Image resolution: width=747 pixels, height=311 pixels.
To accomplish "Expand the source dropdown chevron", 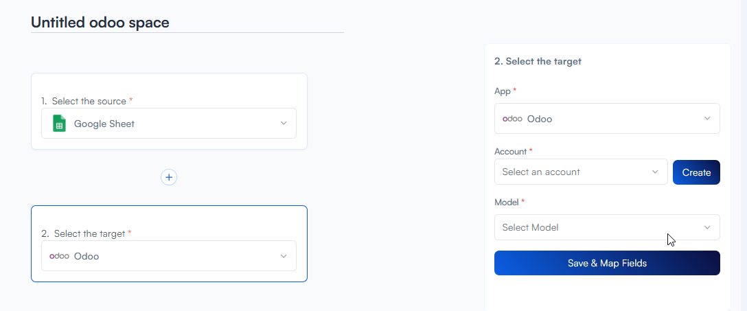I will point(284,124).
